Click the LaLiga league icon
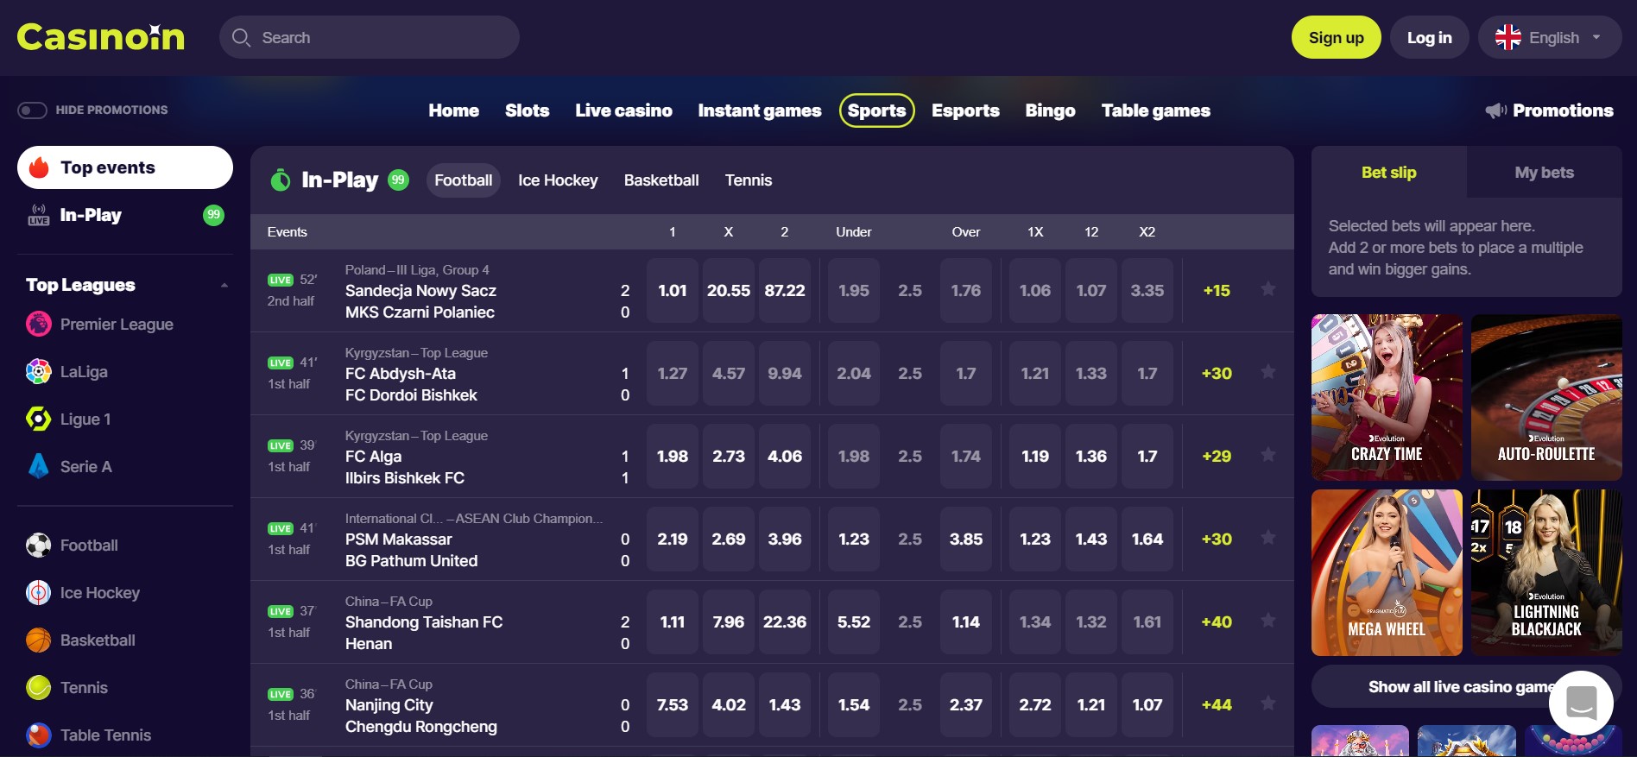Image resolution: width=1637 pixels, height=757 pixels. click(39, 371)
